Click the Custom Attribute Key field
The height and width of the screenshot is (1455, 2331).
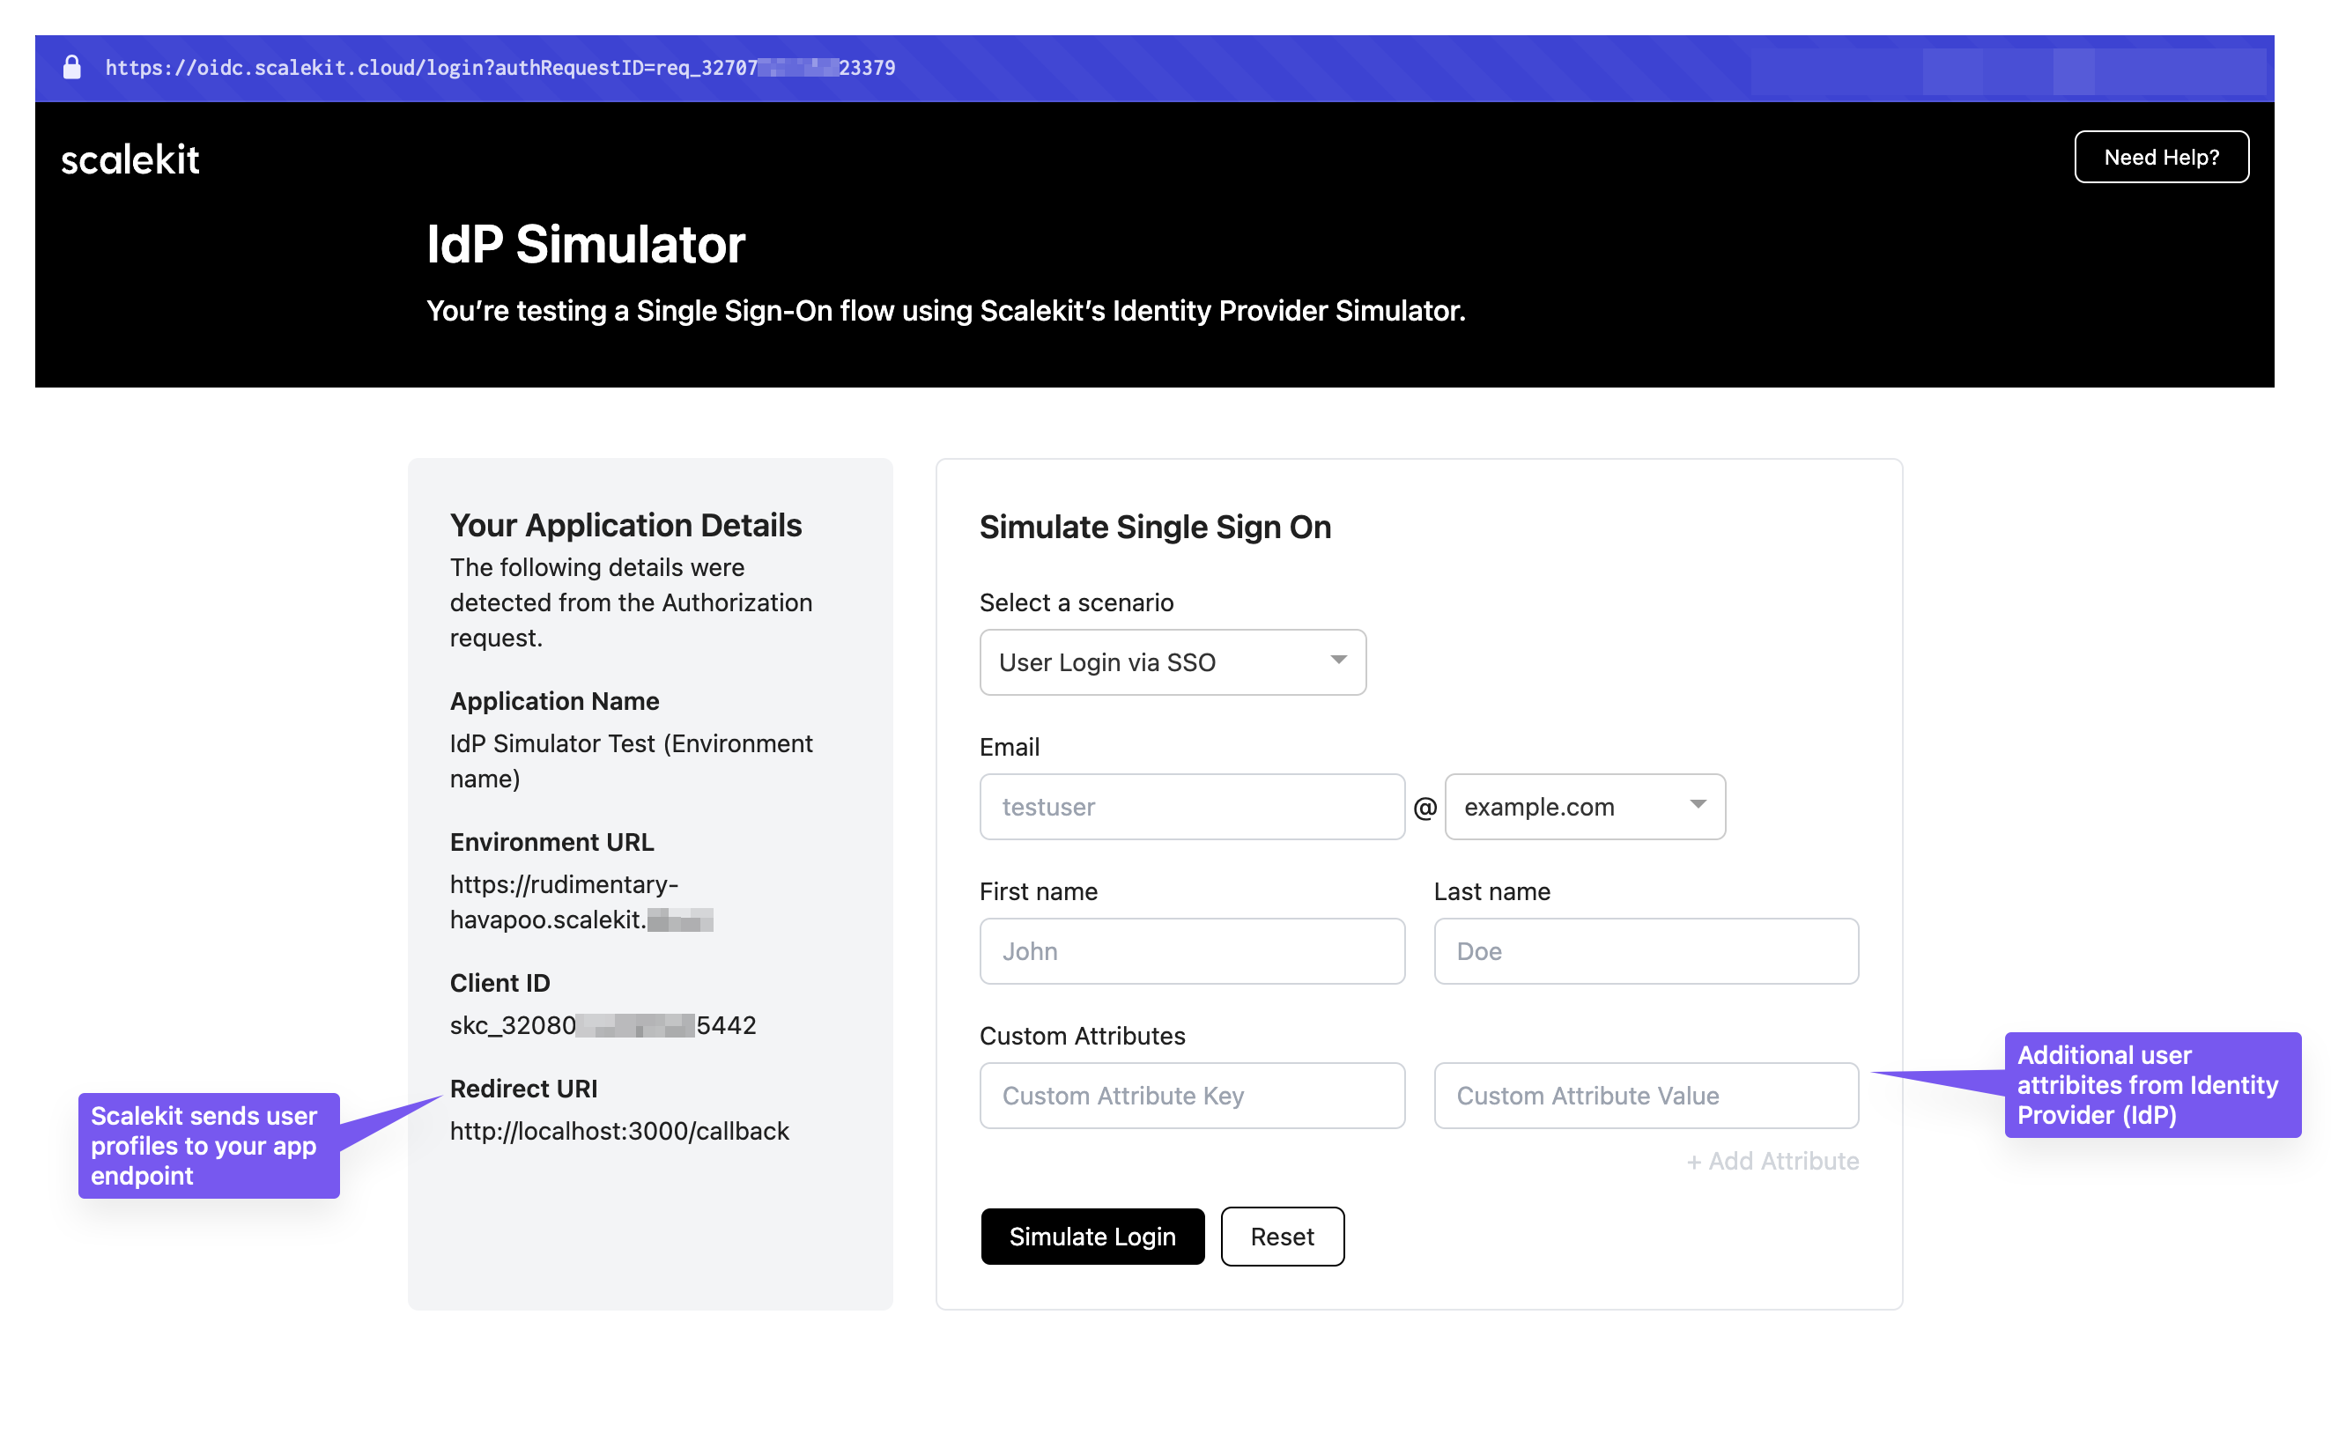coord(1191,1095)
